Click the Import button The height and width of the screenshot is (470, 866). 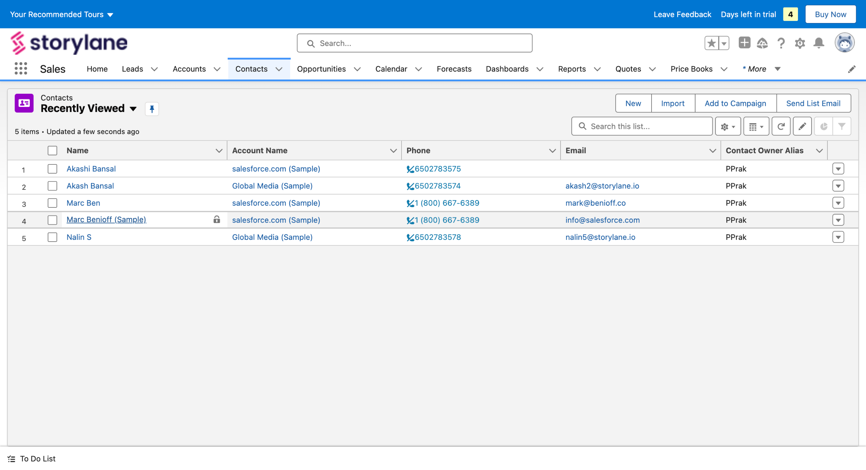(x=673, y=103)
